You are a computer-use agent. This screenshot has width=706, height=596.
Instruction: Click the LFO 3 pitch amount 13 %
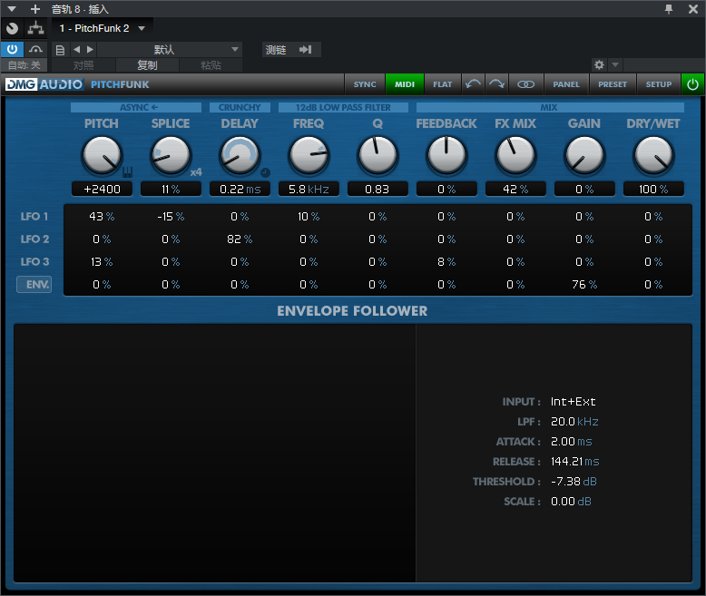[102, 261]
